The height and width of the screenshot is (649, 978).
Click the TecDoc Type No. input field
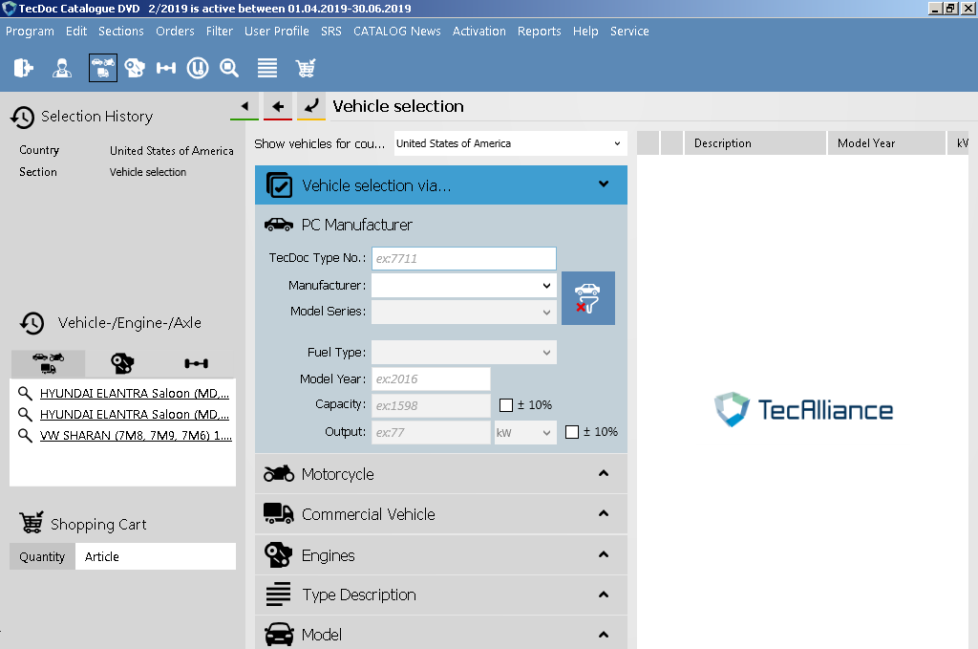click(x=464, y=258)
